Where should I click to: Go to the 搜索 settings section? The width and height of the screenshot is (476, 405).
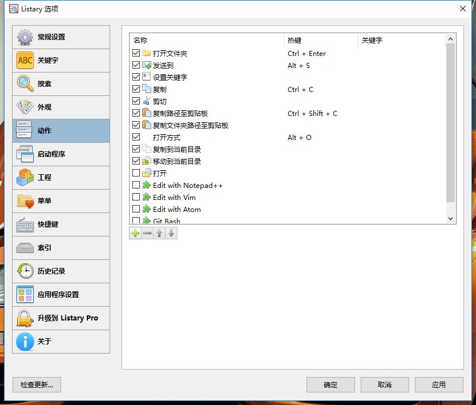click(61, 84)
